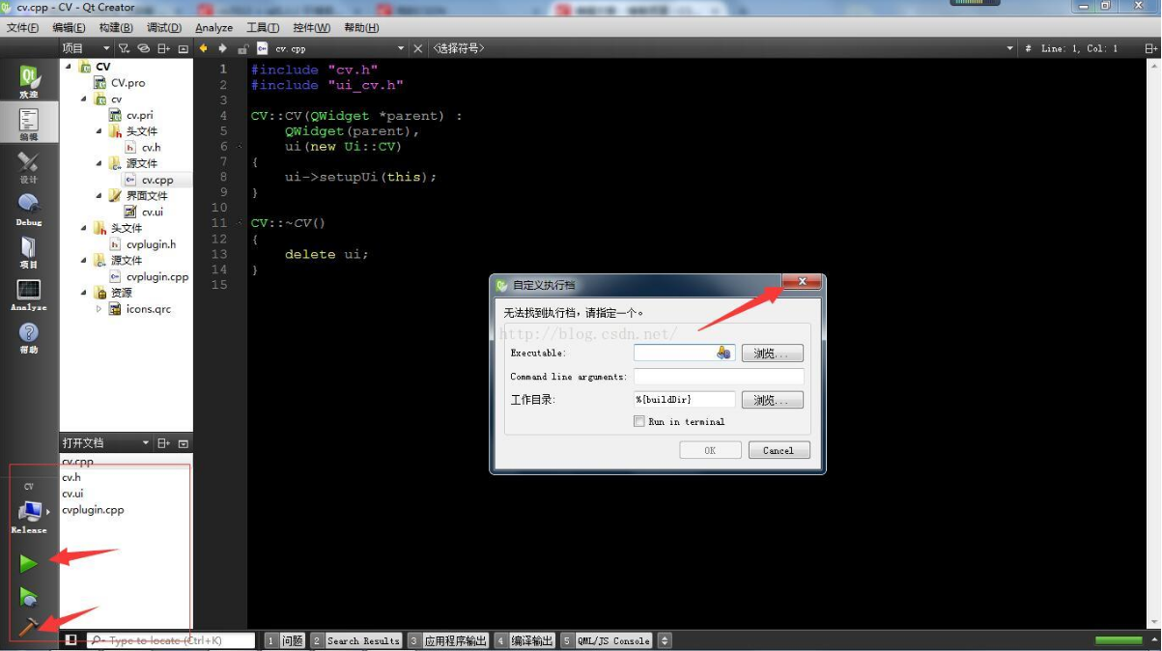Image resolution: width=1162 pixels, height=651 pixels.
Task: Collapse the 界面文件 folder
Action: [99, 196]
